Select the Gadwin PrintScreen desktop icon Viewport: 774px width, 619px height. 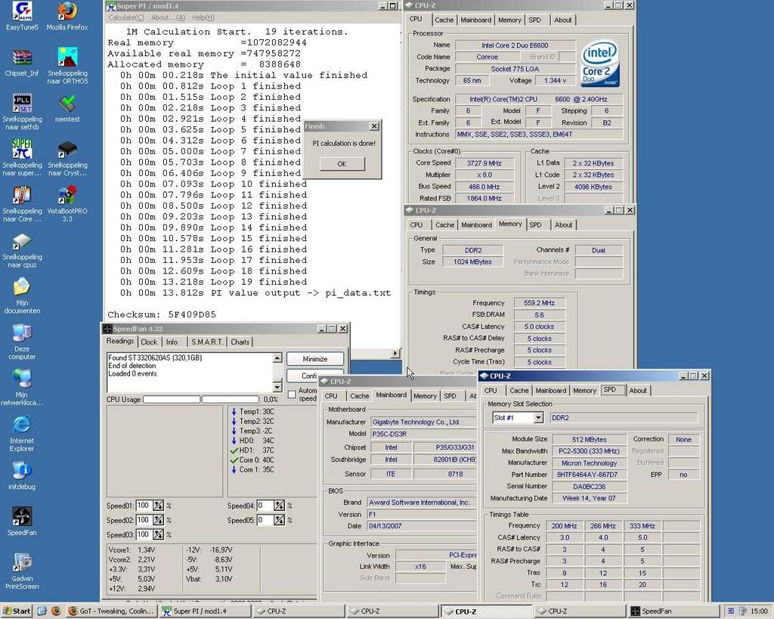22,571
